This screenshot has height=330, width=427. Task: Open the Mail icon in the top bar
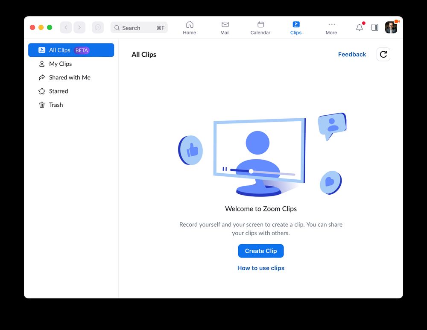coord(225,27)
